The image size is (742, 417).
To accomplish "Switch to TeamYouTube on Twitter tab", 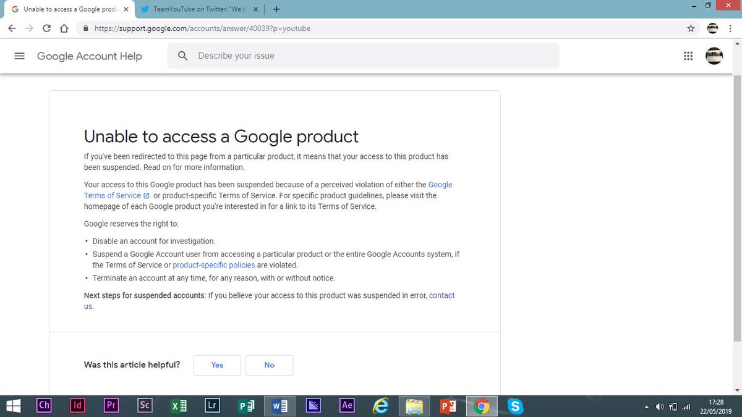I will pyautogui.click(x=199, y=9).
